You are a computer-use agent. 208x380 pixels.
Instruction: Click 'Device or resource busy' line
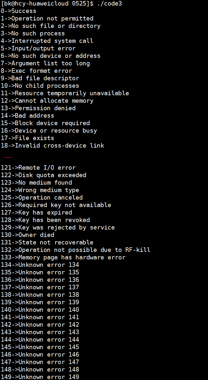[x=49, y=131]
